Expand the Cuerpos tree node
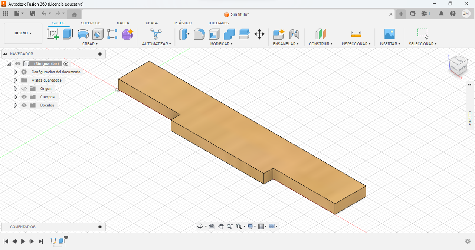This screenshot has height=250, width=475. point(15,97)
